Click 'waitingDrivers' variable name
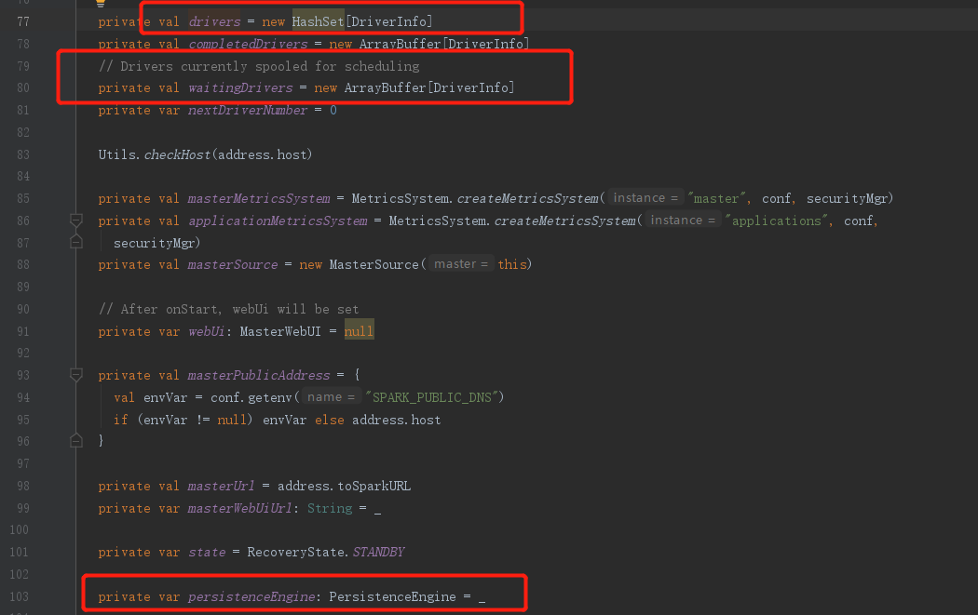This screenshot has width=978, height=615. tap(240, 87)
